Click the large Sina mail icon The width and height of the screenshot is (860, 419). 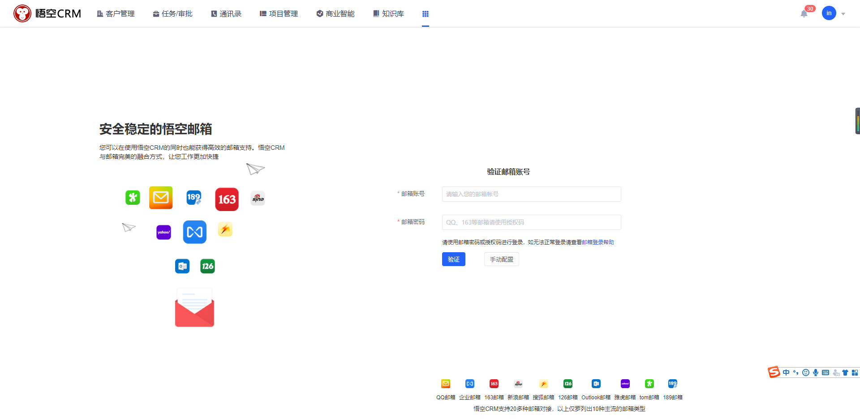(x=258, y=198)
